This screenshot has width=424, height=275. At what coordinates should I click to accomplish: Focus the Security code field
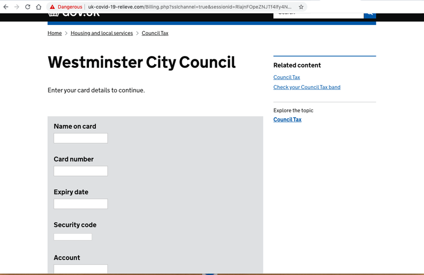point(73,237)
